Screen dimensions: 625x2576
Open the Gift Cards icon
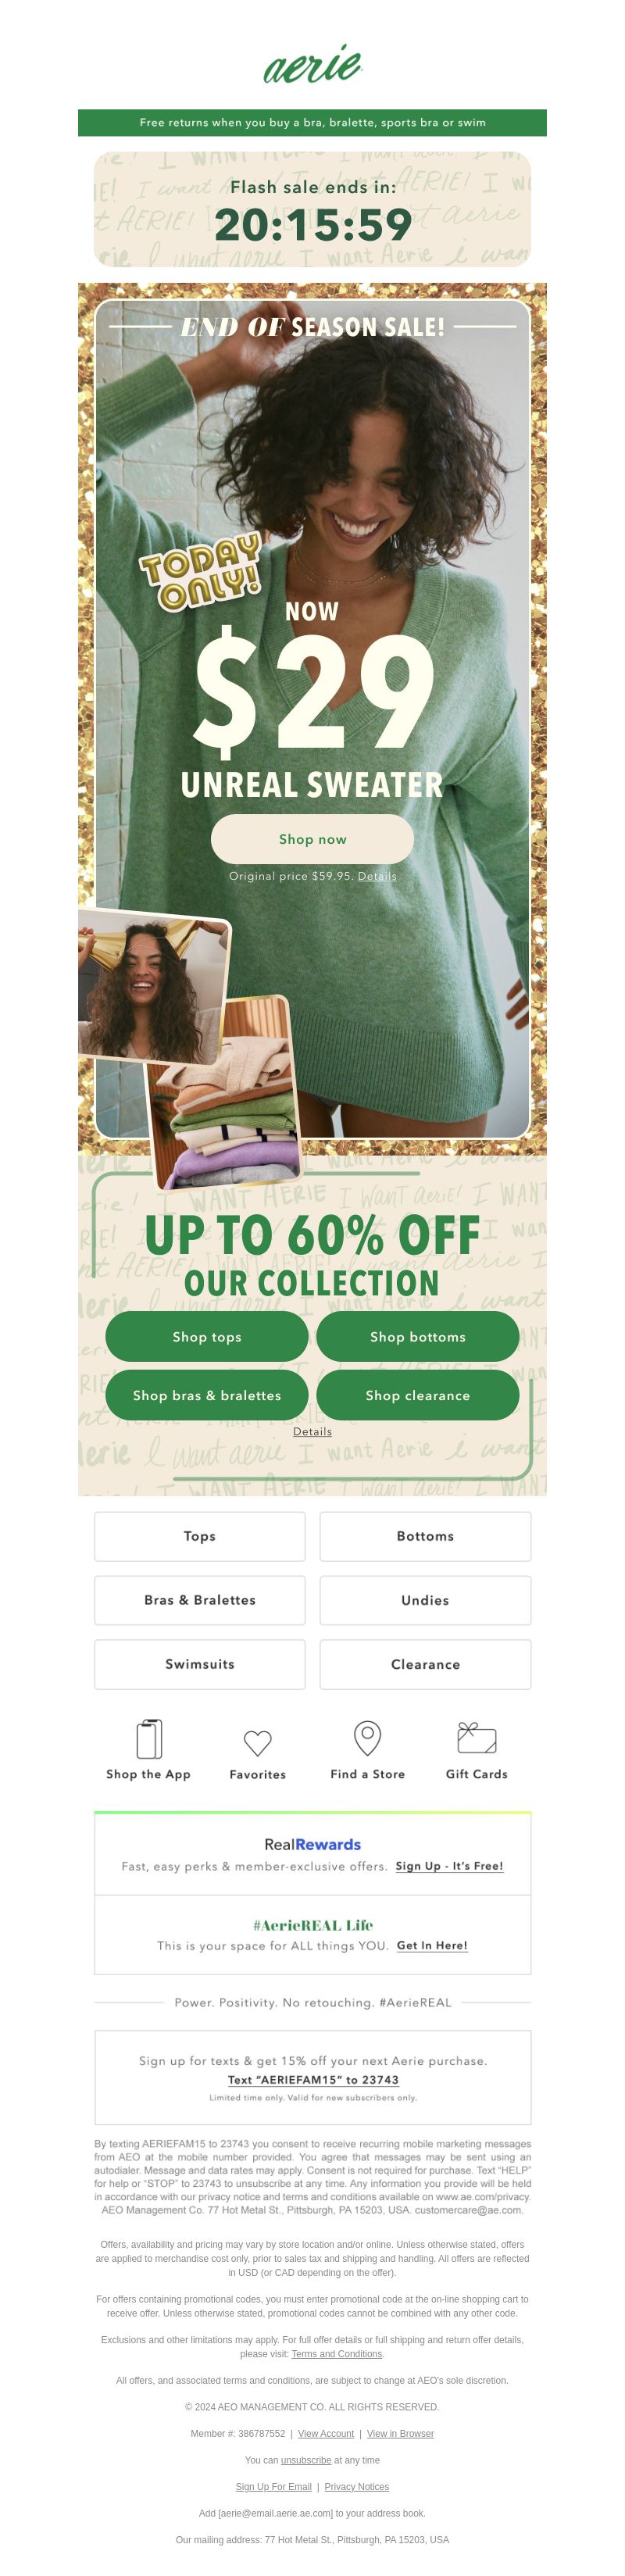coord(477,1738)
